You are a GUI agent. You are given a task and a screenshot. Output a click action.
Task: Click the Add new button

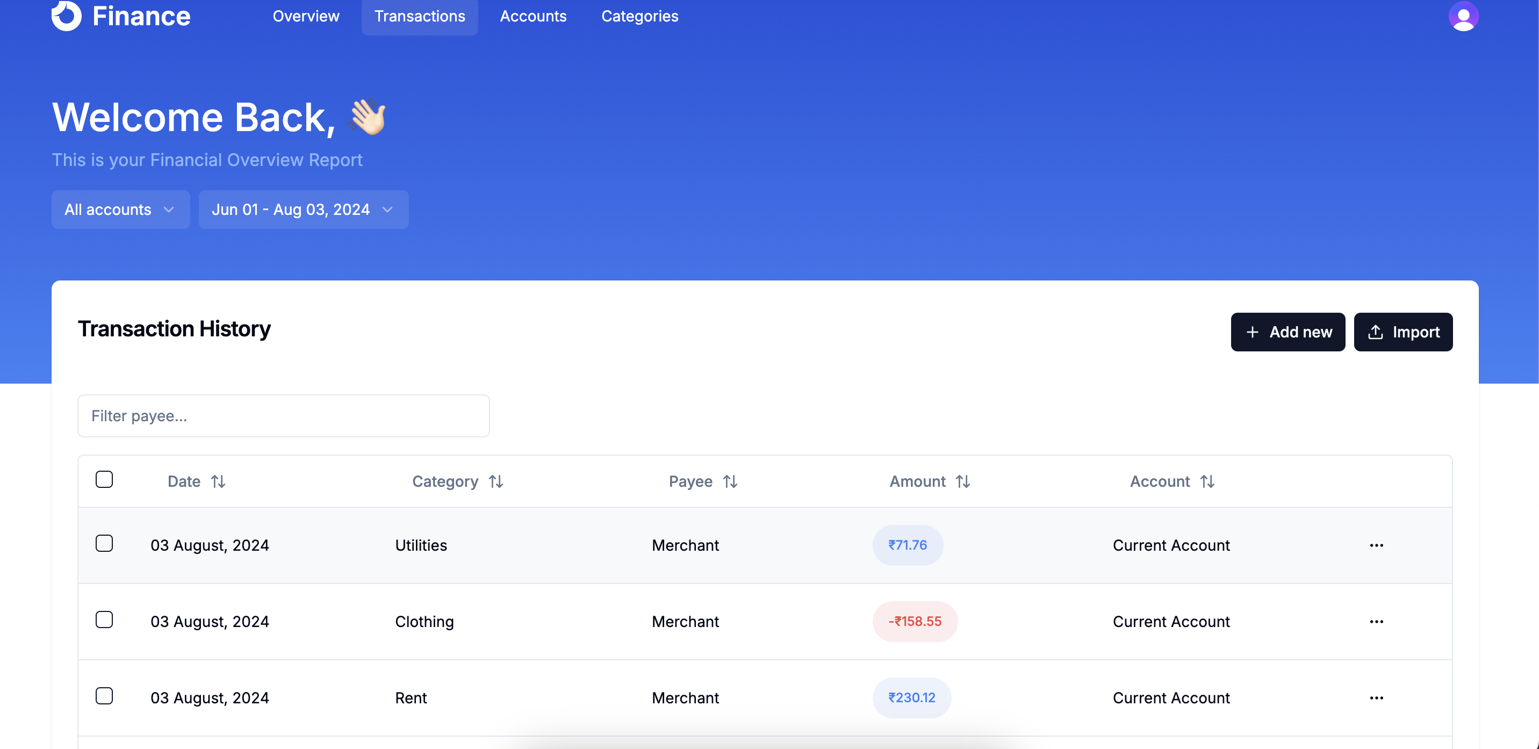[1288, 332]
